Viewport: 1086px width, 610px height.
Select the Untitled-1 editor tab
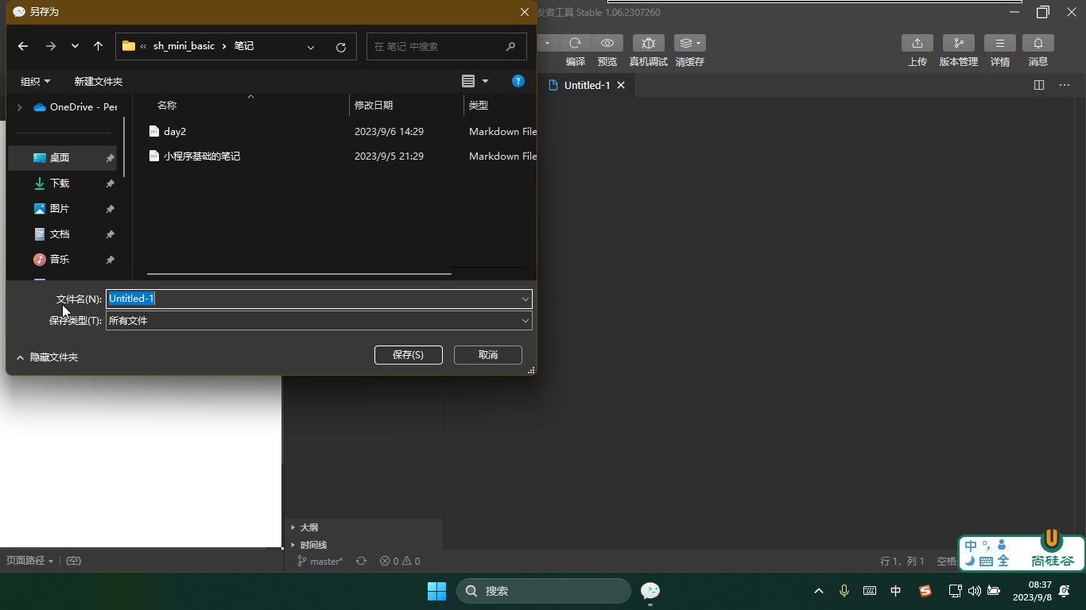[x=587, y=85]
